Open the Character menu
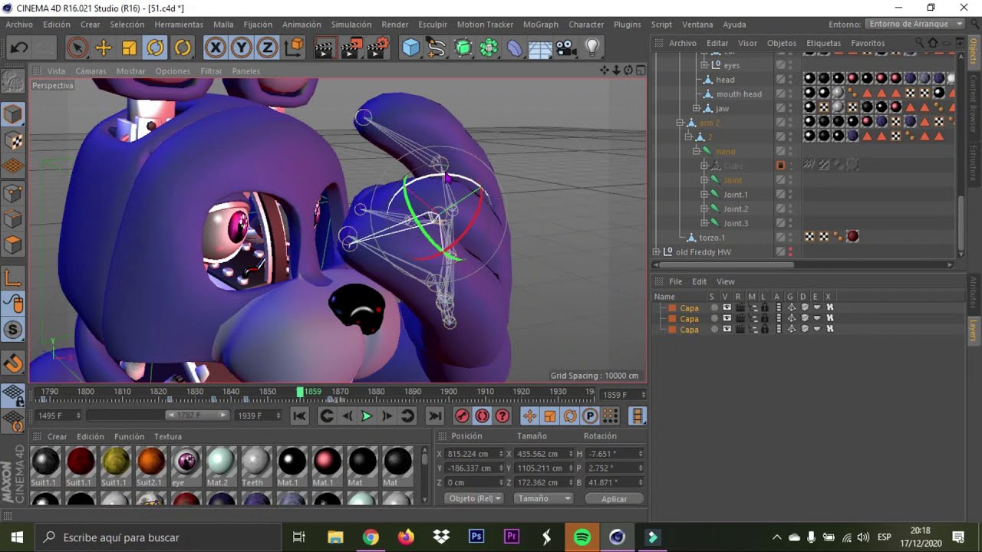 [586, 25]
